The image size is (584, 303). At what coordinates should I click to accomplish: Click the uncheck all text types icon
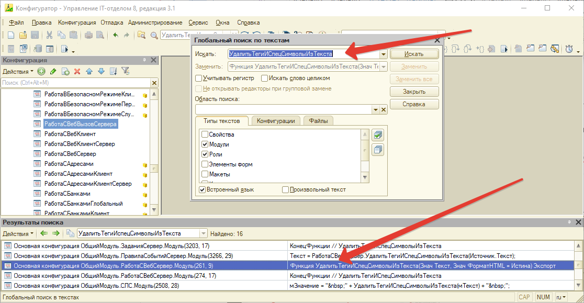coord(378,150)
